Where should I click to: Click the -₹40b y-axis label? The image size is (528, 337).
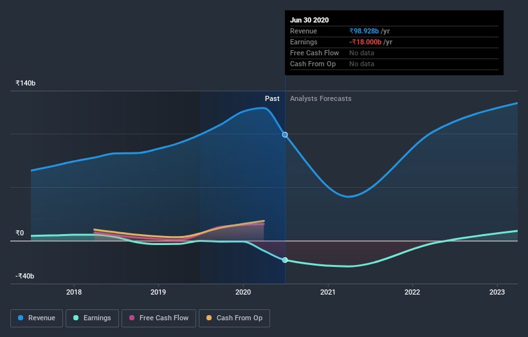click(24, 276)
